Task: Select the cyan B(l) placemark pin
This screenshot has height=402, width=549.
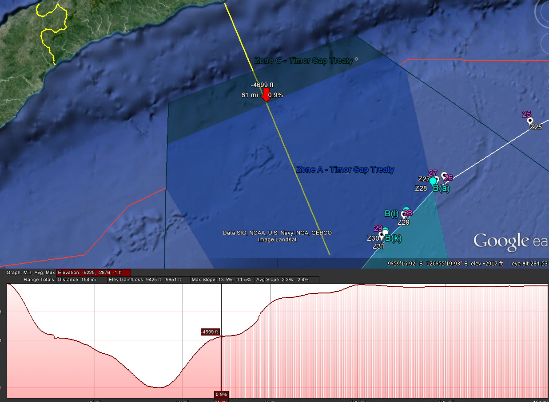Action: click(x=406, y=210)
